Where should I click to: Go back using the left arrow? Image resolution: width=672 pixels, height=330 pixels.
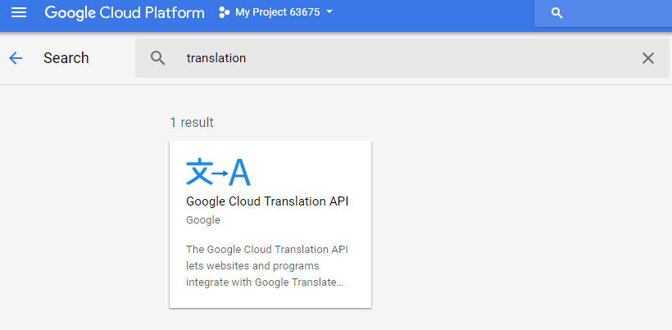(16, 58)
